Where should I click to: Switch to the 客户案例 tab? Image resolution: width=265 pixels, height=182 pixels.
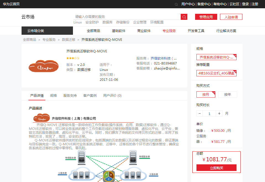pos(90,96)
